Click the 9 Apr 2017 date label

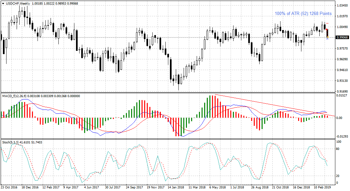[71, 187]
